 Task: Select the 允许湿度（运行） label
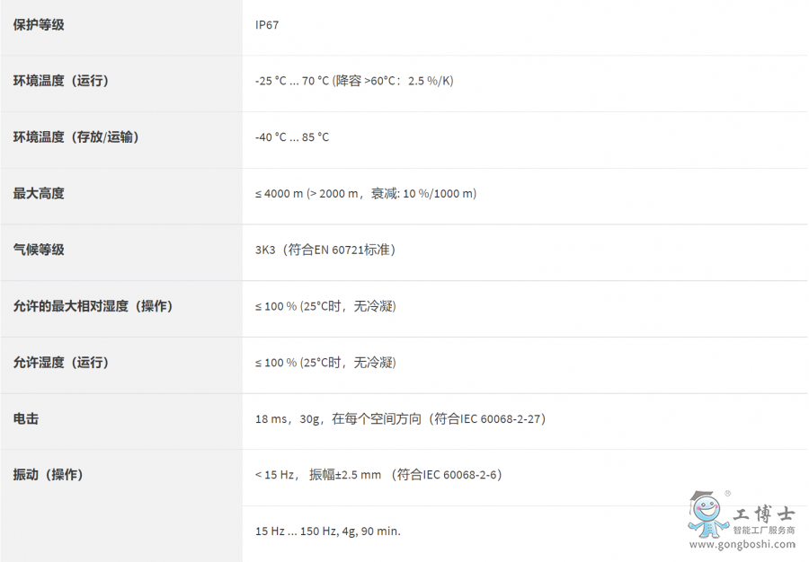61,363
